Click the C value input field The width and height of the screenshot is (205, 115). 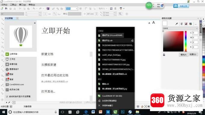coord(195,33)
